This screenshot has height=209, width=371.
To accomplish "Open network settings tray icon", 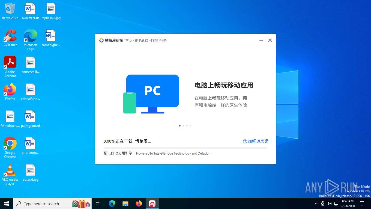I will point(336,204).
